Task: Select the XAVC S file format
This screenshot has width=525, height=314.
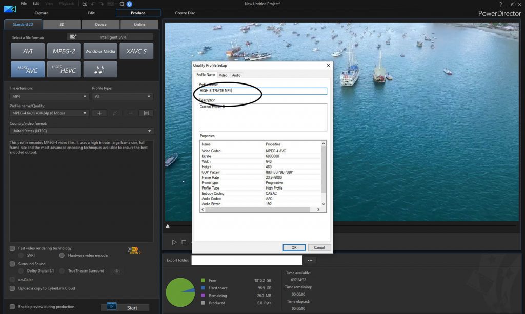Action: tap(136, 51)
